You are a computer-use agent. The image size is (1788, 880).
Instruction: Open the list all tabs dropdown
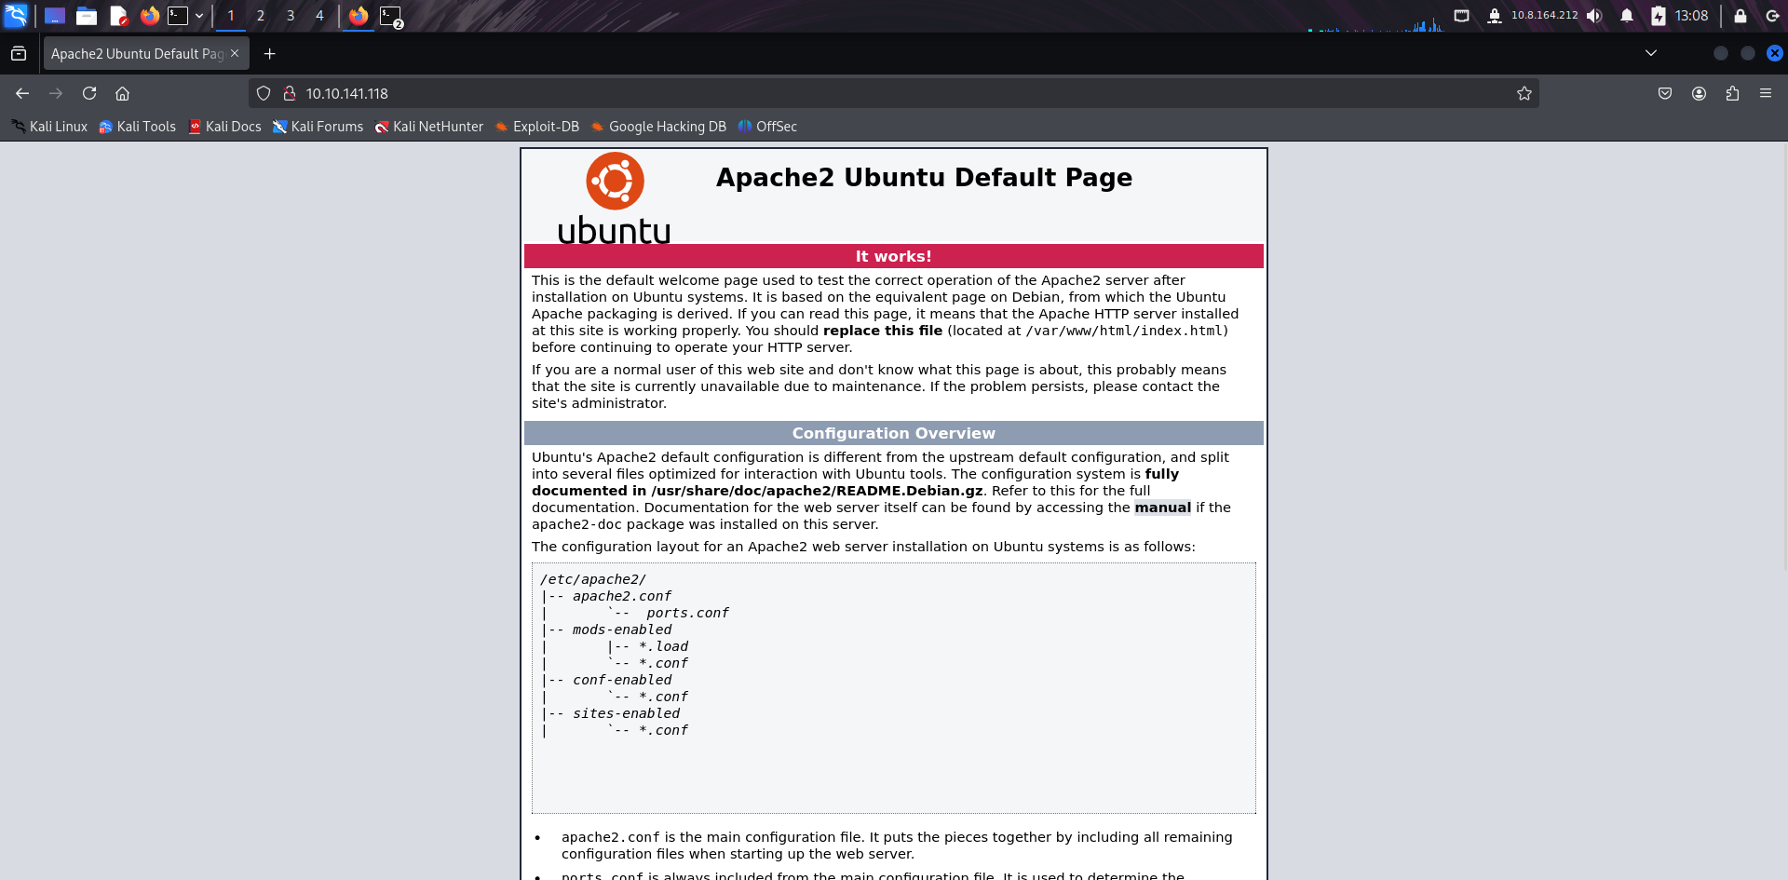coord(1650,53)
